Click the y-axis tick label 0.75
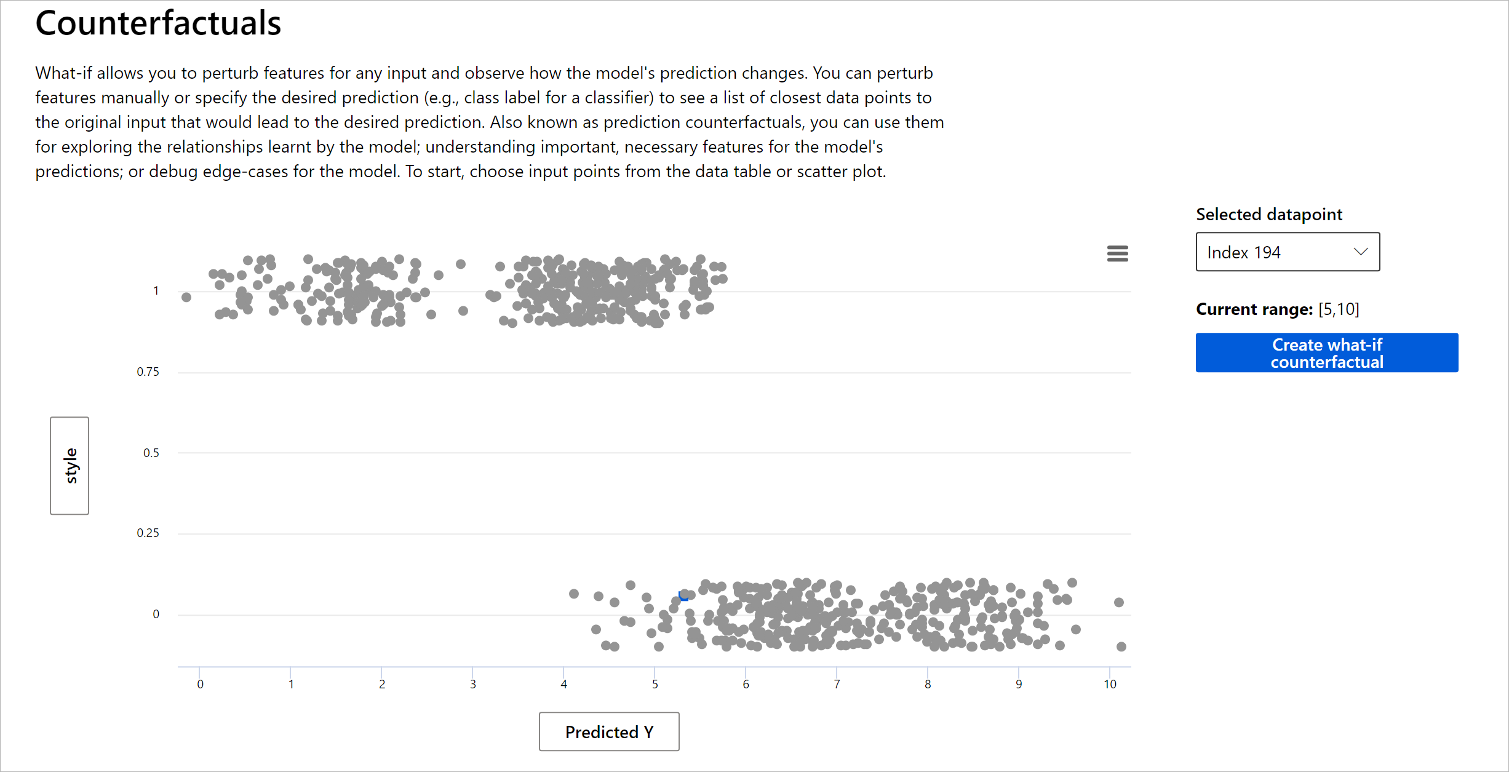The image size is (1509, 772). pos(148,372)
